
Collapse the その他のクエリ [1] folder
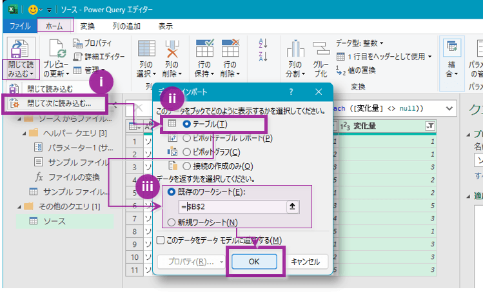(x=19, y=206)
